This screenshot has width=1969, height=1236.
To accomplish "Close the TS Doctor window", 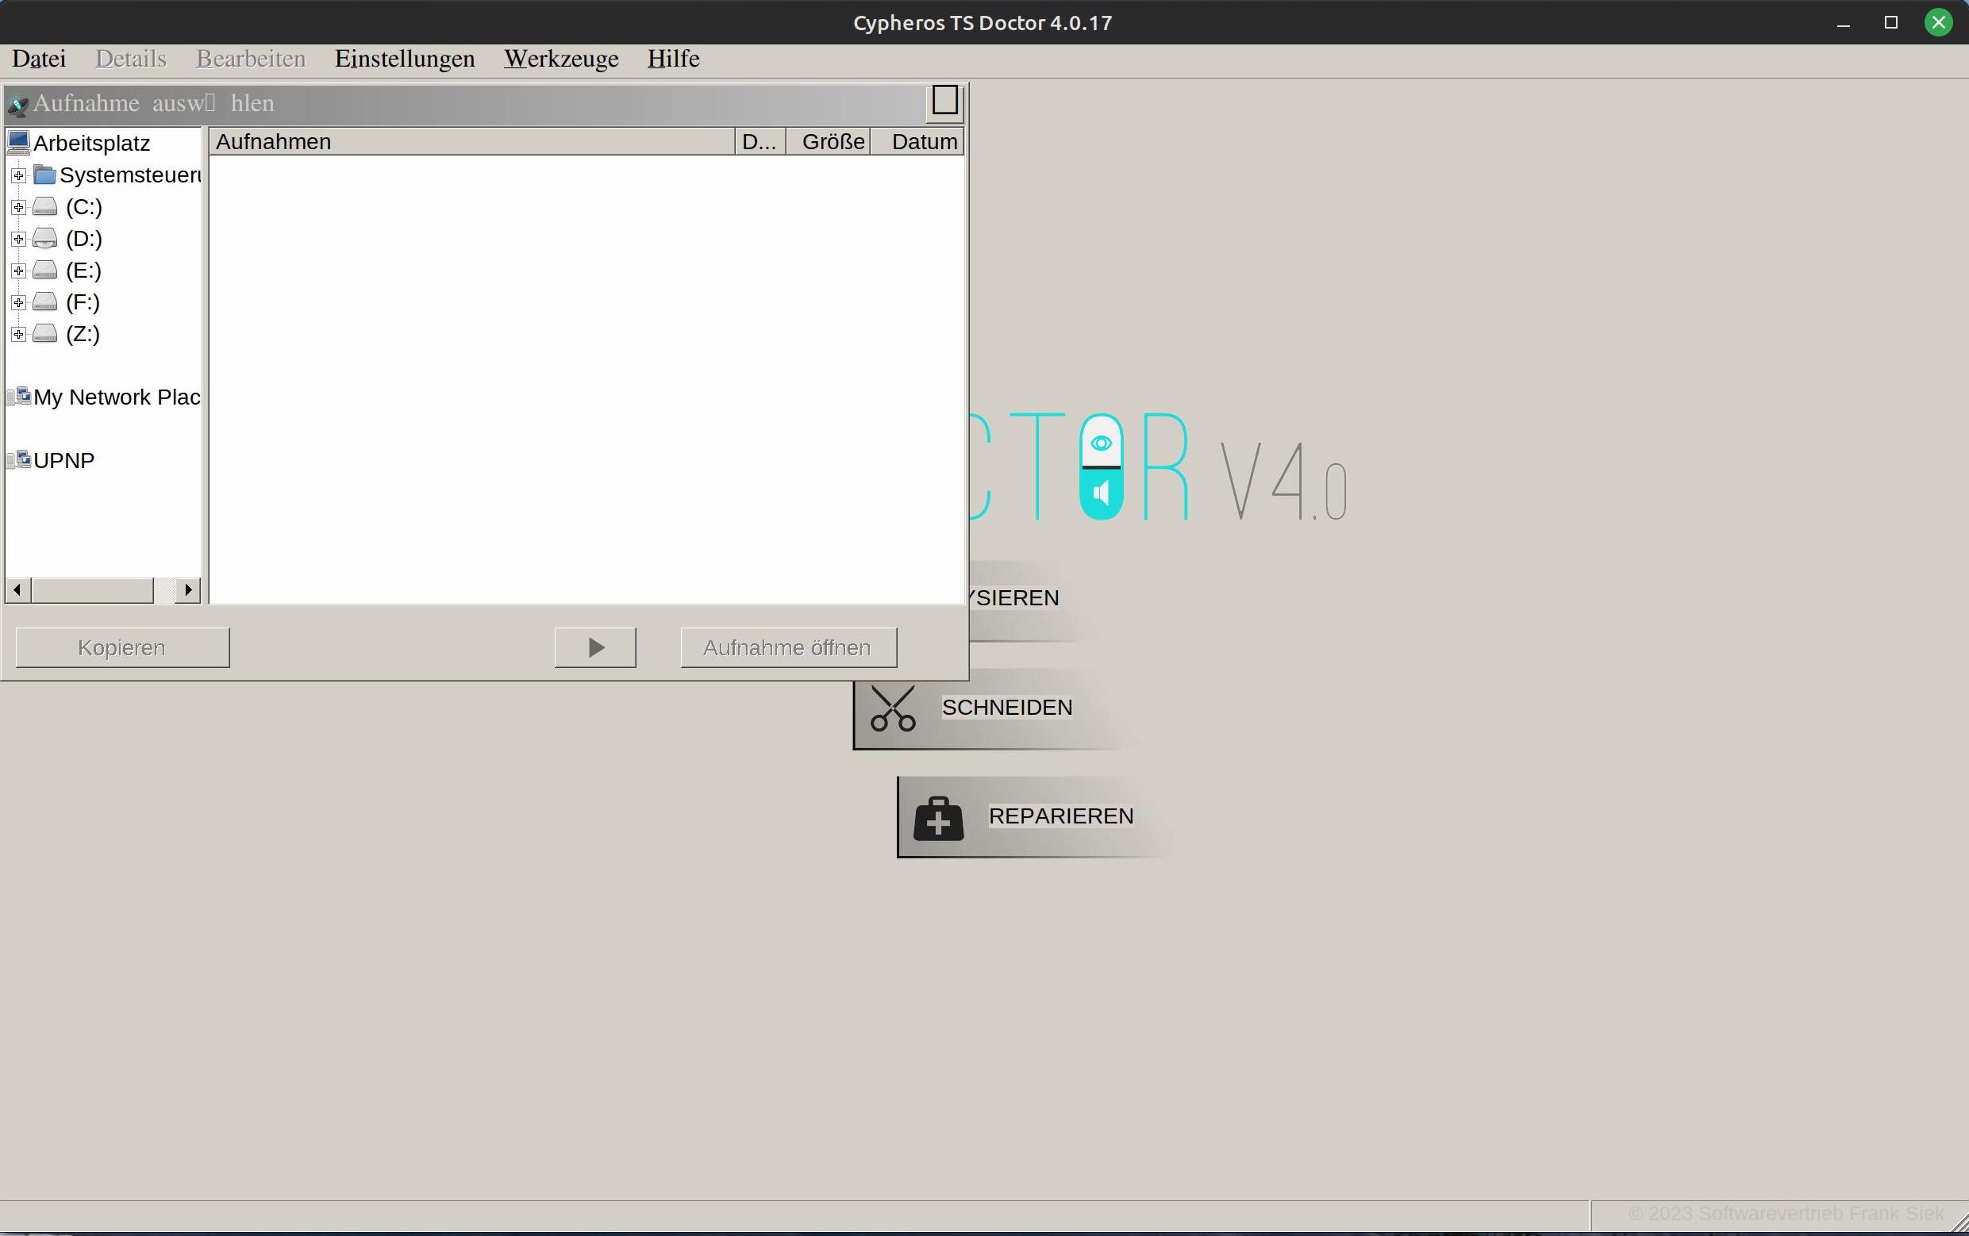I will pyautogui.click(x=1938, y=23).
